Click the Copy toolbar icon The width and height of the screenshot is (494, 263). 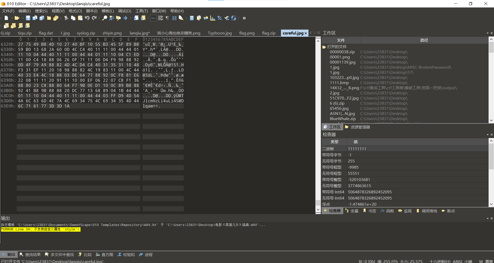coord(73,18)
